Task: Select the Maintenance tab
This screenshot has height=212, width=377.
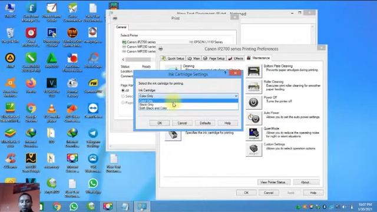Action: 258,58
